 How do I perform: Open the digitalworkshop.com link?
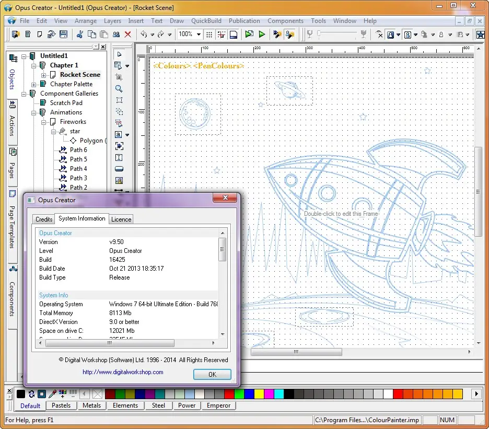123,372
